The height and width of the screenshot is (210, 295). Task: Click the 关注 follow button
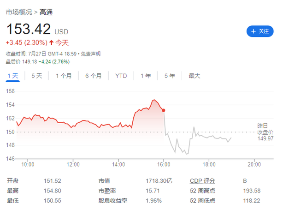coord(260,31)
